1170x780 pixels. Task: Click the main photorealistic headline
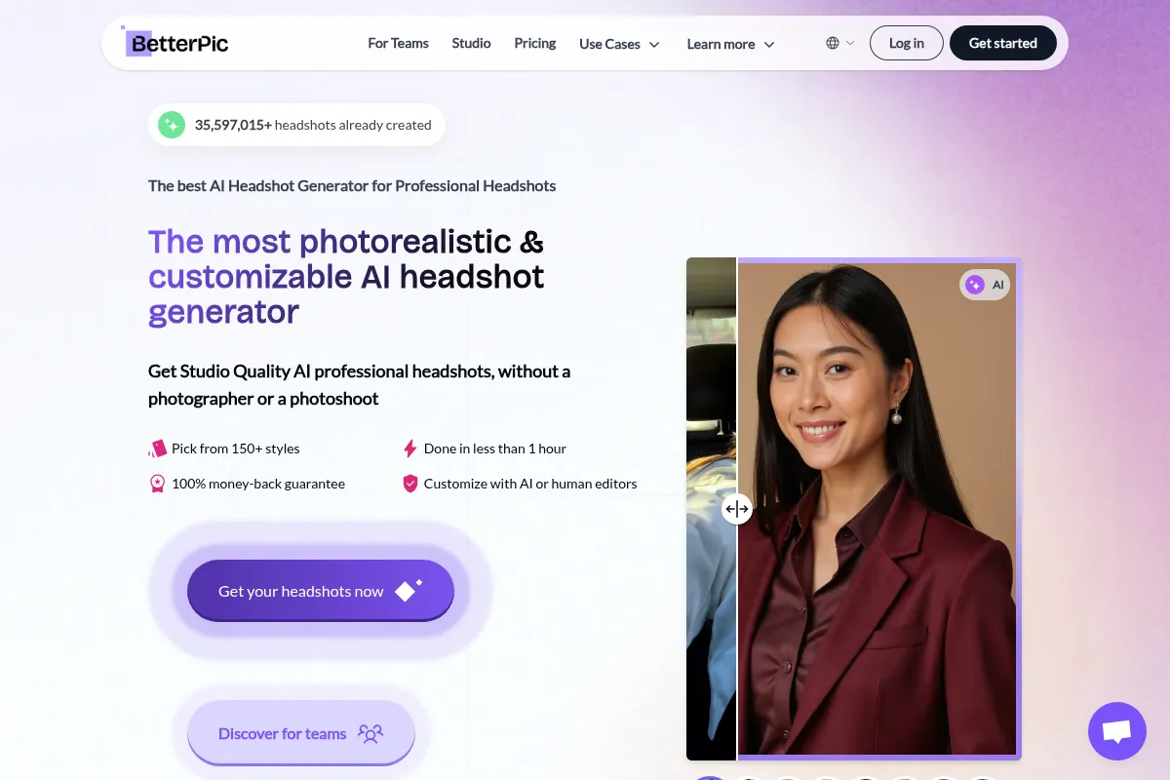pos(346,277)
